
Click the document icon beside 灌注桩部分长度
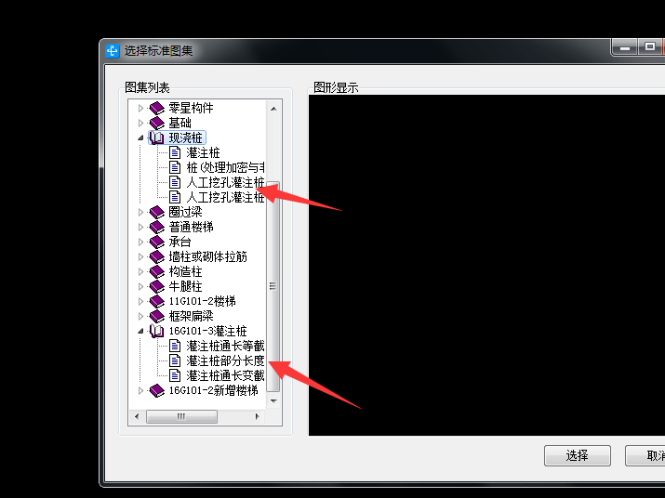click(x=175, y=360)
